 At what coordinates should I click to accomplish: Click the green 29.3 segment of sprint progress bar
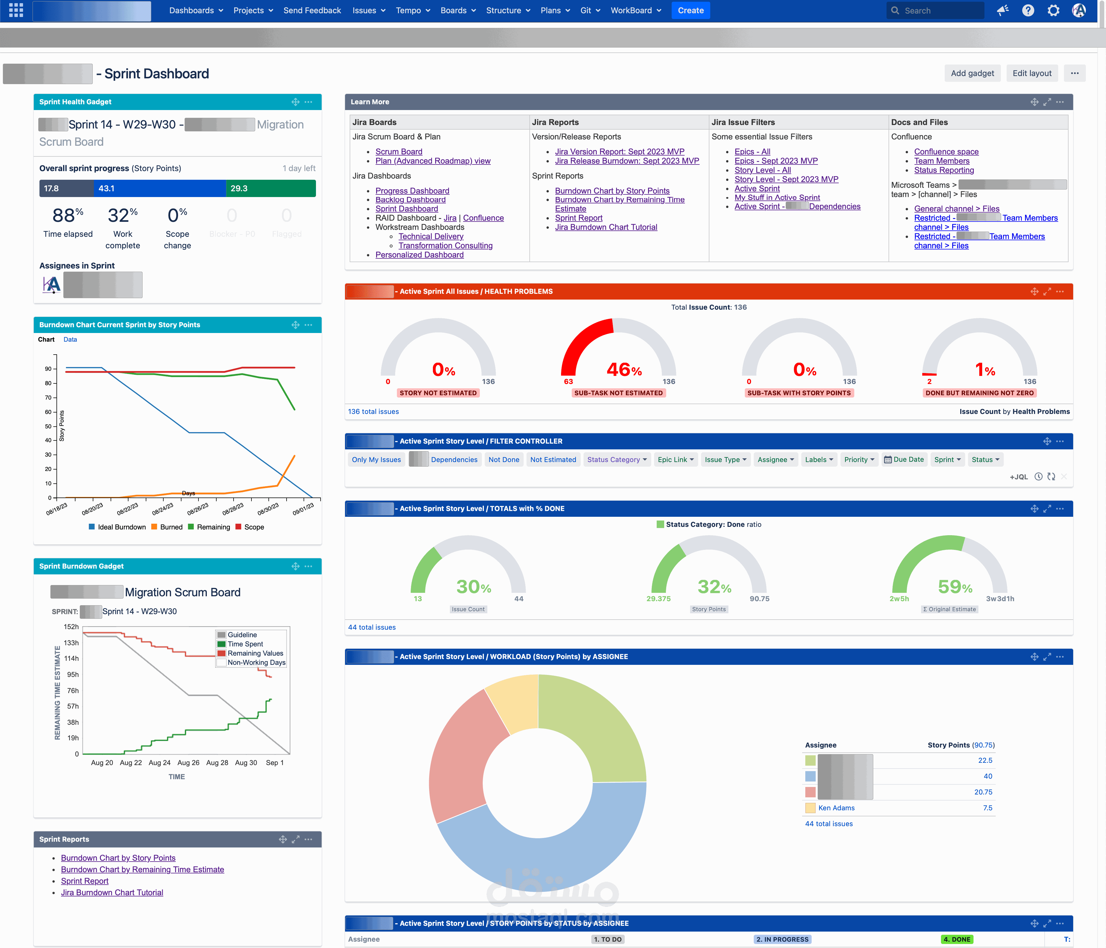point(271,188)
